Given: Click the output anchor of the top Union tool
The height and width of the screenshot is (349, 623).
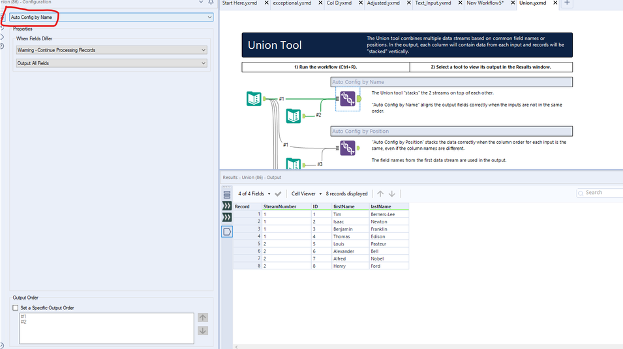Looking at the screenshot, I should point(359,99).
